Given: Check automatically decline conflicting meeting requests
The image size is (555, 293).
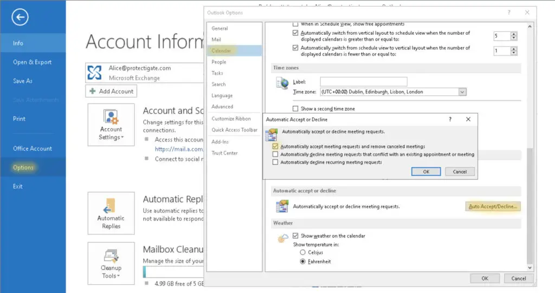Looking at the screenshot, I should coord(275,155).
